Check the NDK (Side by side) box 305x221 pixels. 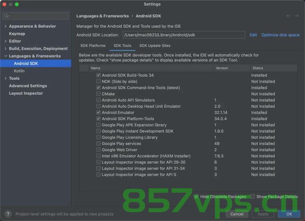tap(99, 81)
